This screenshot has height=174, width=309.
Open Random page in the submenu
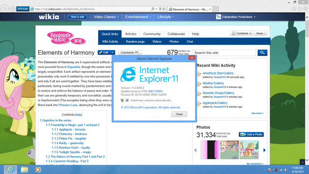tap(135, 41)
